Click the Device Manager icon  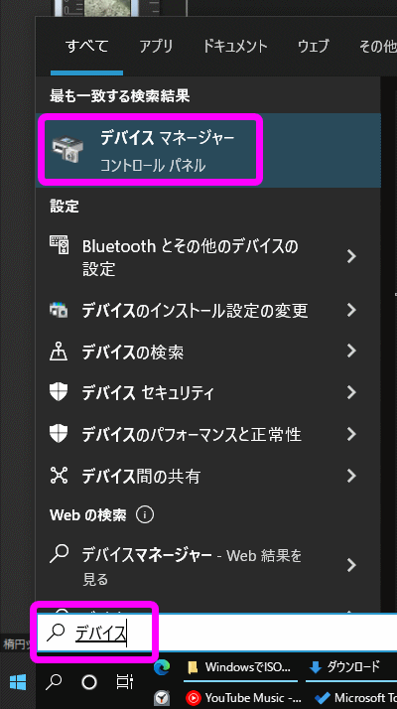click(66, 150)
